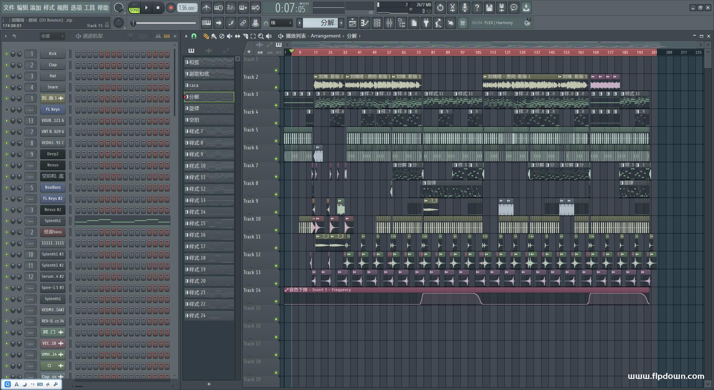Select the BooBass channel button
714x390 pixels.
click(x=53, y=188)
